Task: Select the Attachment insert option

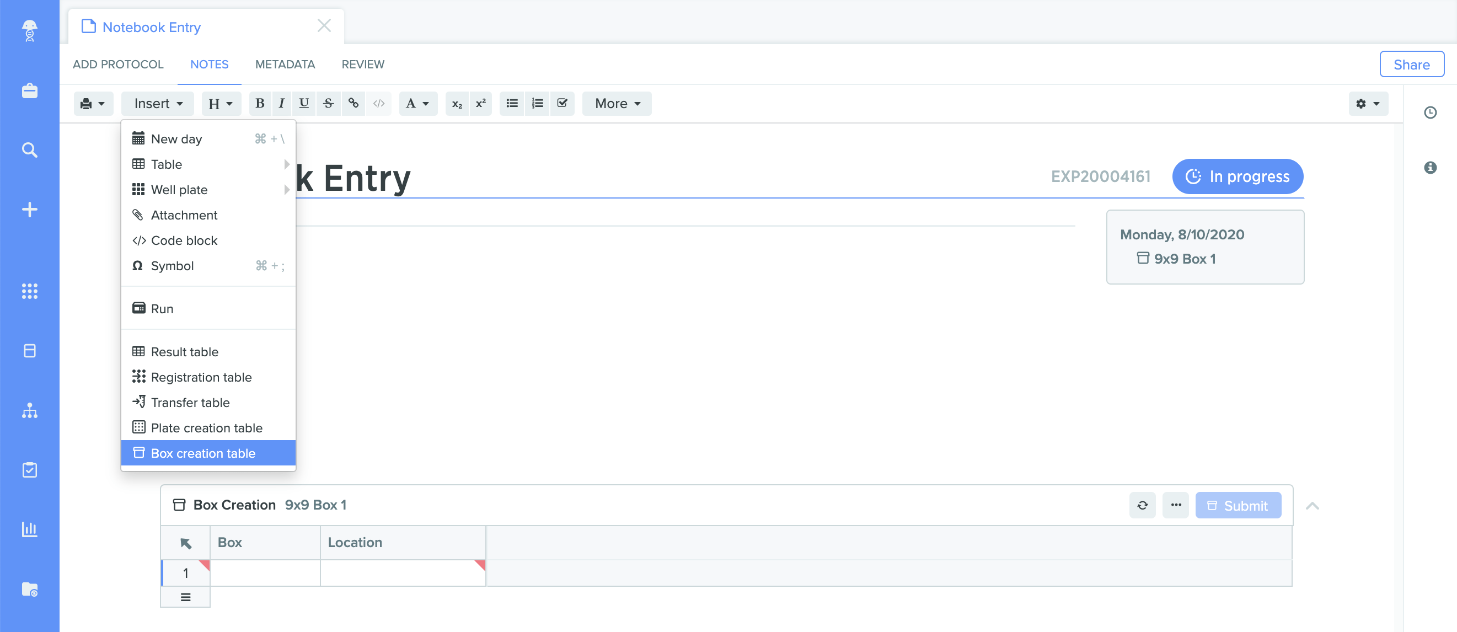Action: (x=184, y=215)
